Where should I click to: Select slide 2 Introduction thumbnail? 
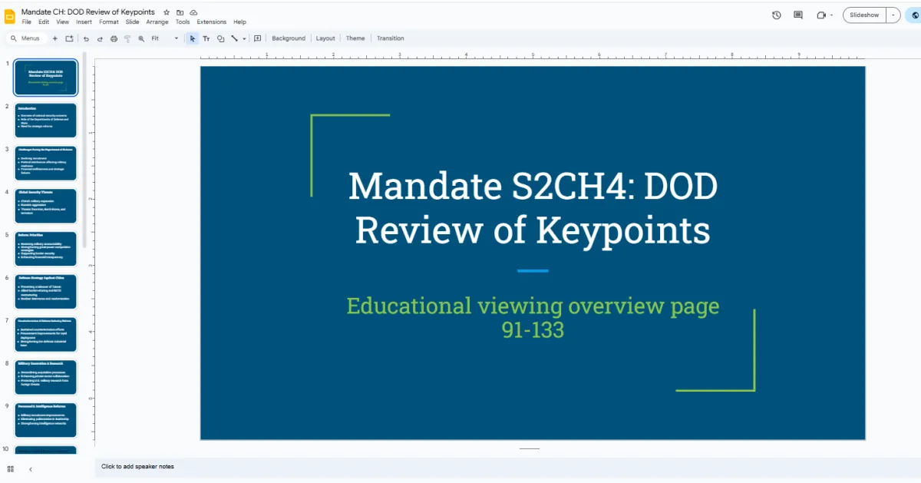(x=45, y=121)
